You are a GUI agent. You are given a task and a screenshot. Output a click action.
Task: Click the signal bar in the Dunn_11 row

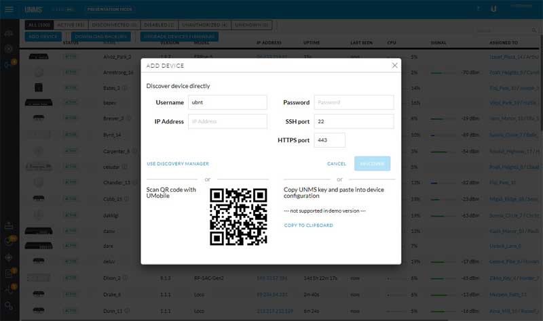click(443, 312)
